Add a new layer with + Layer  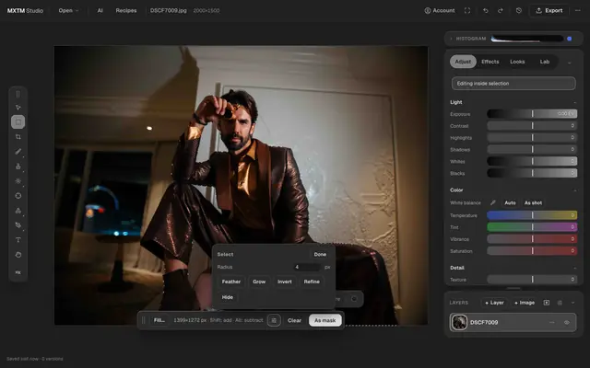pyautogui.click(x=494, y=303)
